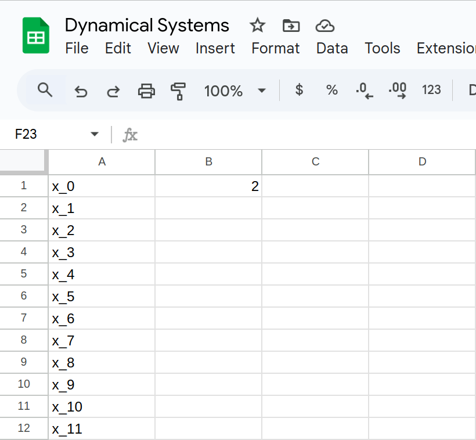The width and height of the screenshot is (476, 440).
Task: Print the spreadsheet with printer icon
Action: point(146,91)
